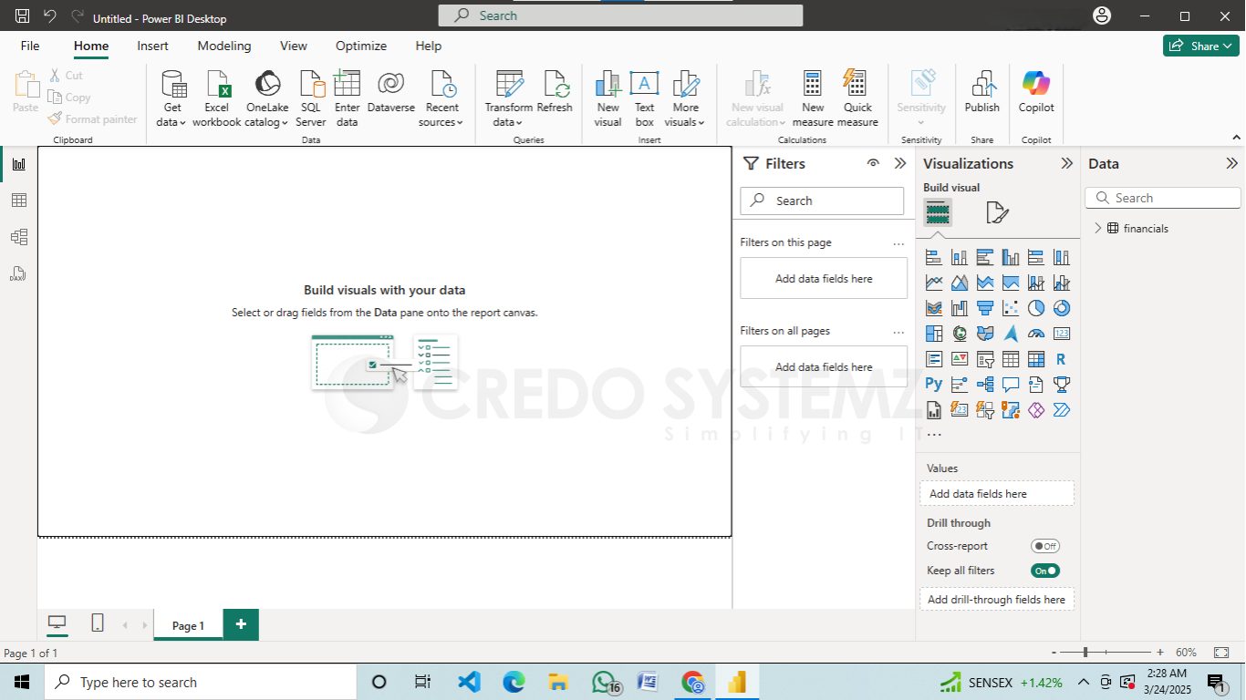
Task: Open the Optimize ribbon tab
Action: pos(361,46)
